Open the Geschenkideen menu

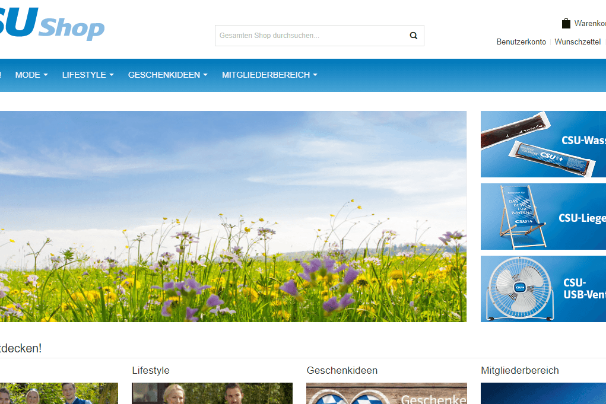(168, 75)
